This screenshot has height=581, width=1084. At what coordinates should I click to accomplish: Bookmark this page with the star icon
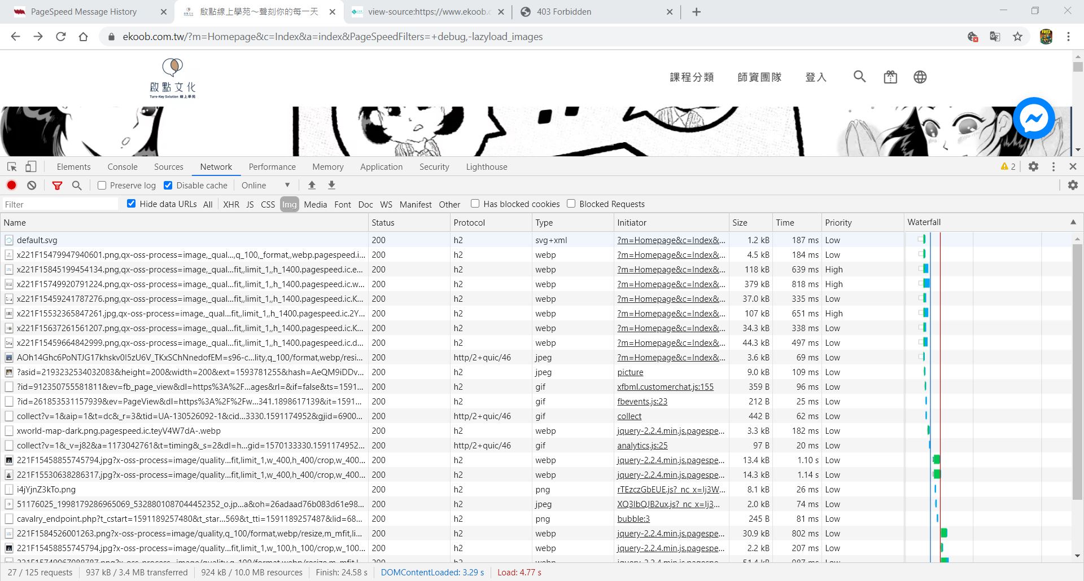1017,37
